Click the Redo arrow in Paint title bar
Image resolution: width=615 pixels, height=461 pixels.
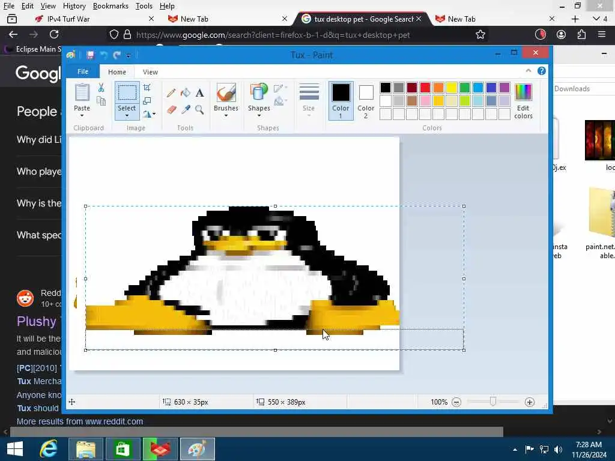(117, 55)
